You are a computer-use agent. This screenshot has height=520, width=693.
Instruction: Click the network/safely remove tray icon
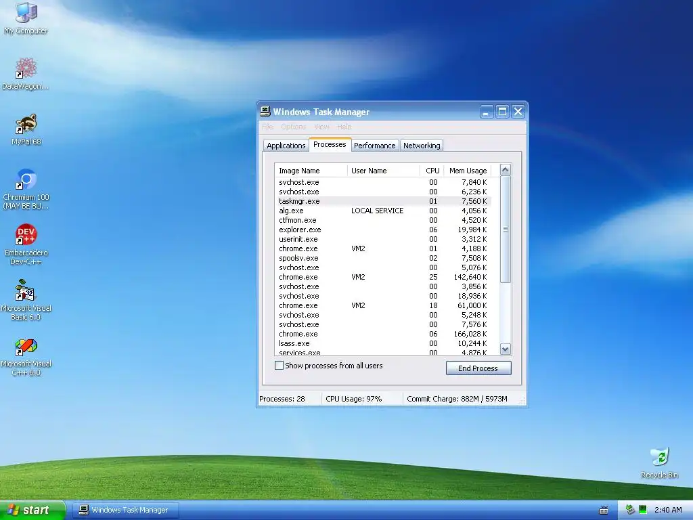[x=630, y=510]
